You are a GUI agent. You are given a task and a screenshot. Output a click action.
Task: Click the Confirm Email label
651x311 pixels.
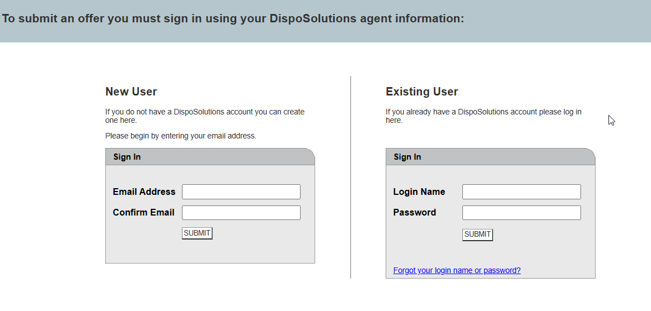(144, 212)
